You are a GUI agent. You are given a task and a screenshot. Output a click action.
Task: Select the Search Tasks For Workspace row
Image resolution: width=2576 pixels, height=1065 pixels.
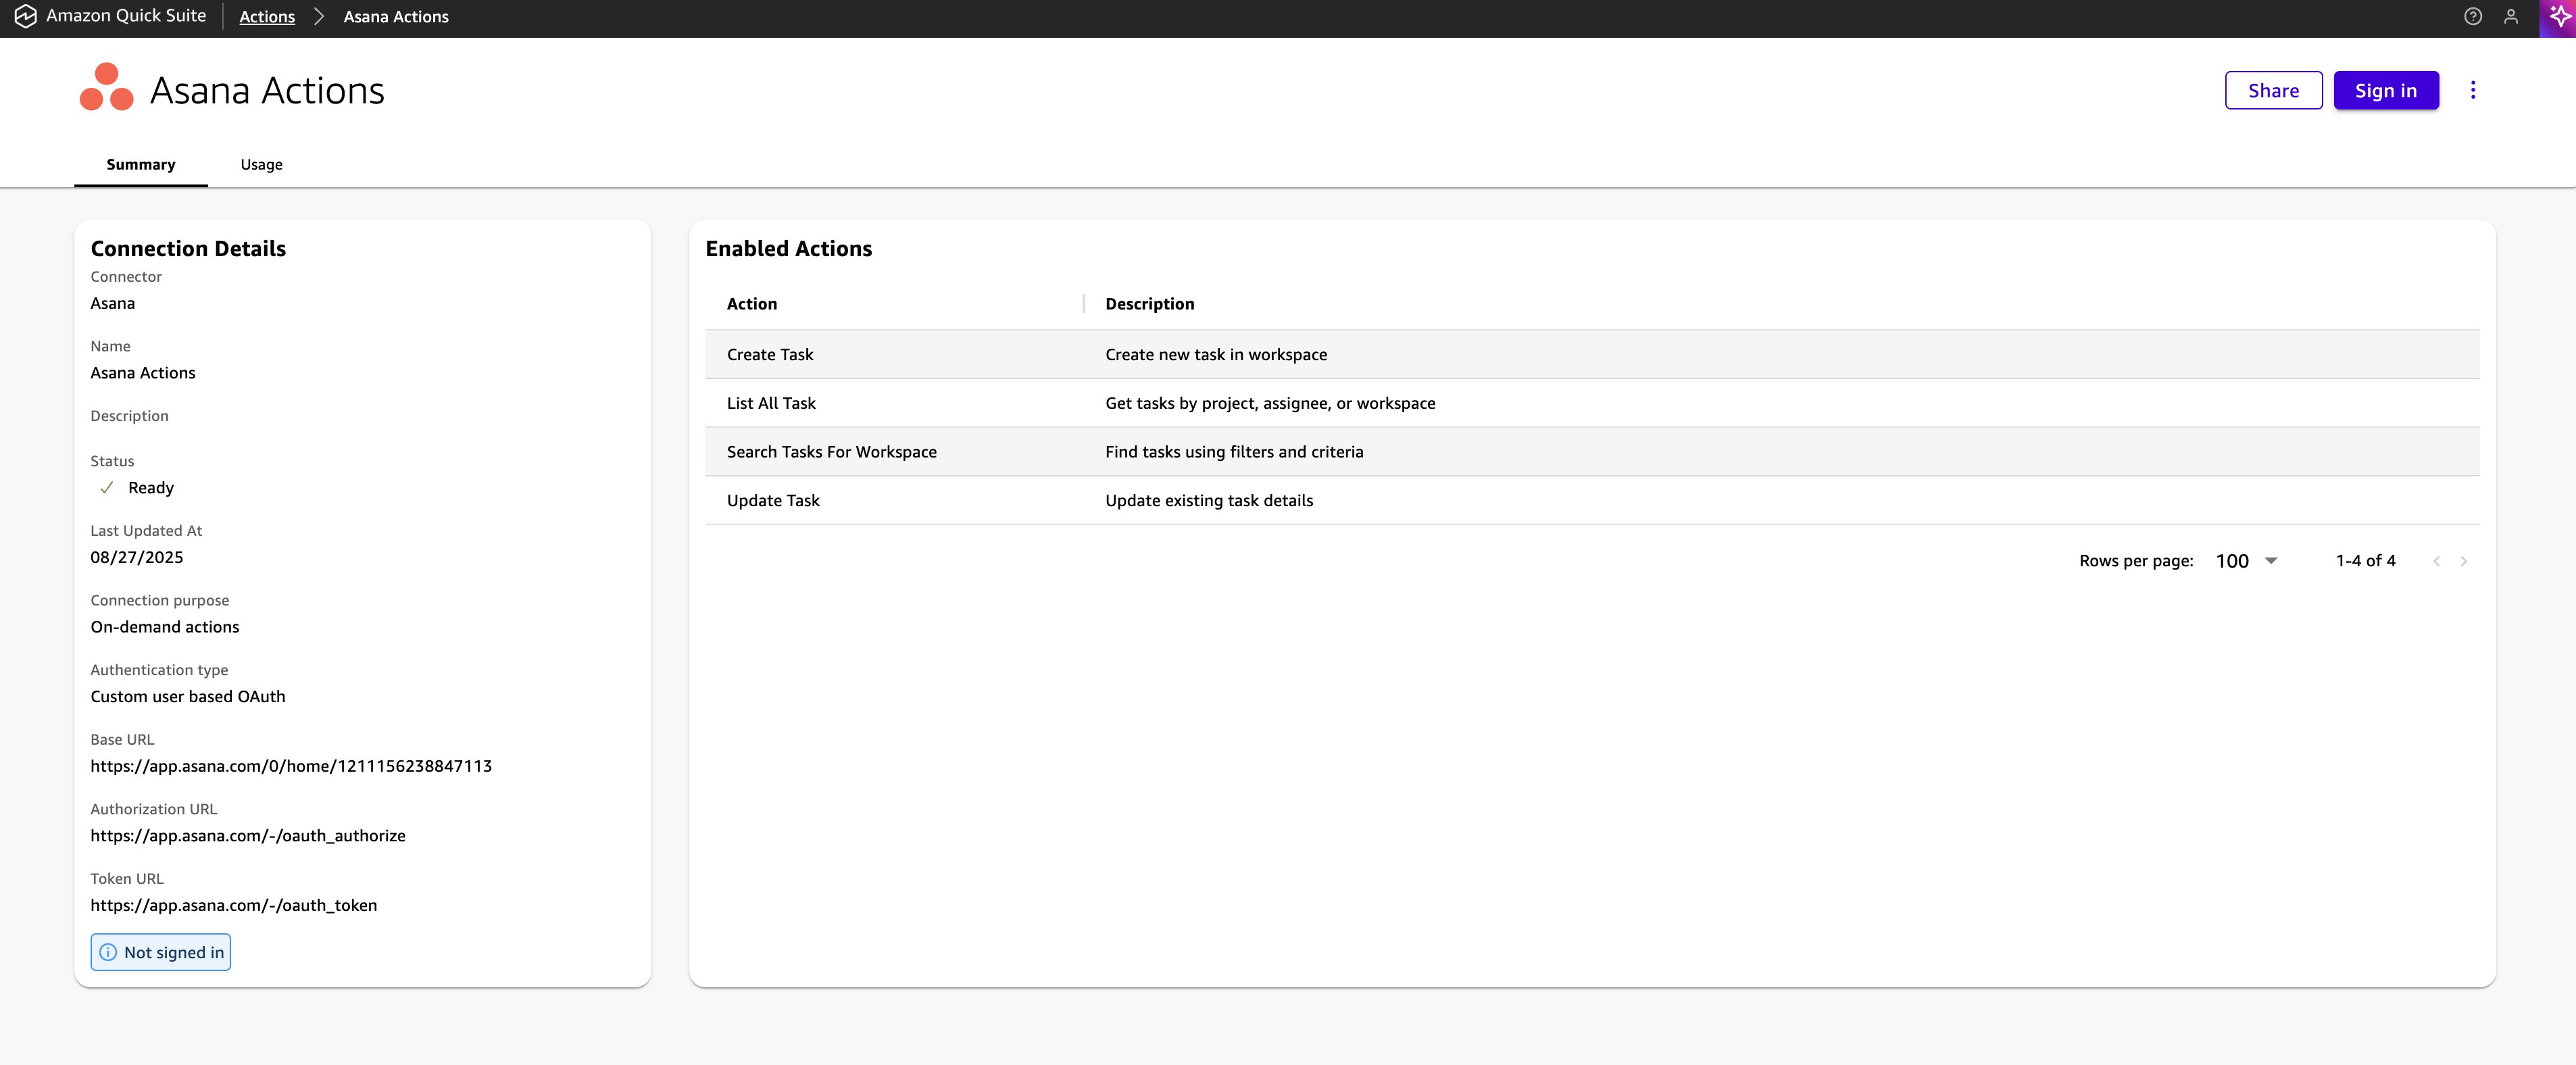coord(831,452)
